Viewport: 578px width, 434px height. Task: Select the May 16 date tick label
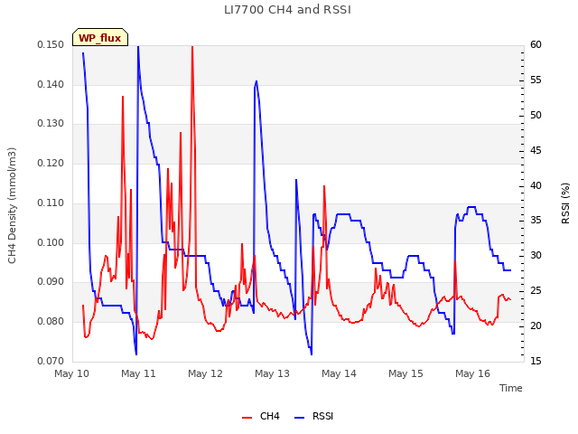472,373
